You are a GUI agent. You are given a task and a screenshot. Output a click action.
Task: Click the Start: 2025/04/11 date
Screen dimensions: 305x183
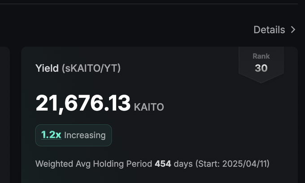click(232, 164)
